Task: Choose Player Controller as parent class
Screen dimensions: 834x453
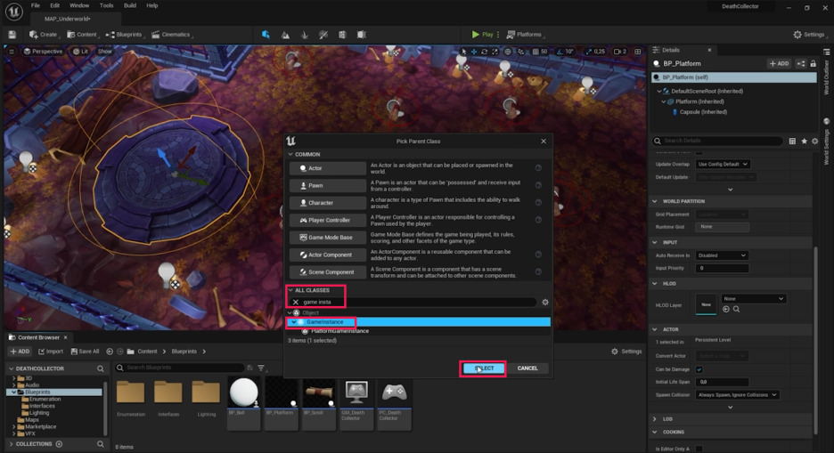Action: (x=328, y=221)
